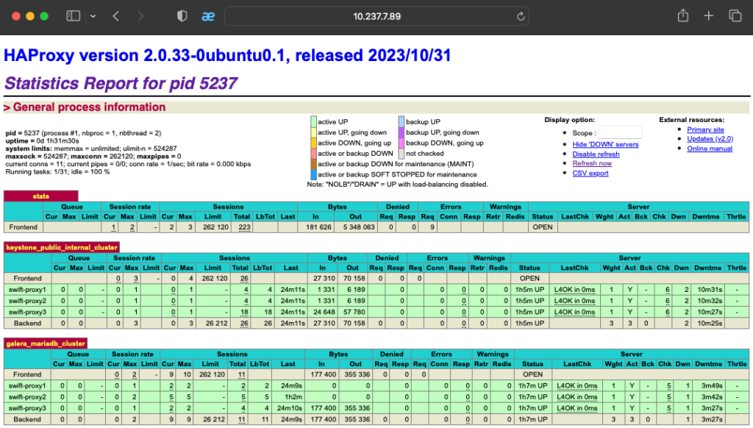Click swift-proxy1 row name in keystone table
This screenshot has width=753, height=428.
point(27,290)
